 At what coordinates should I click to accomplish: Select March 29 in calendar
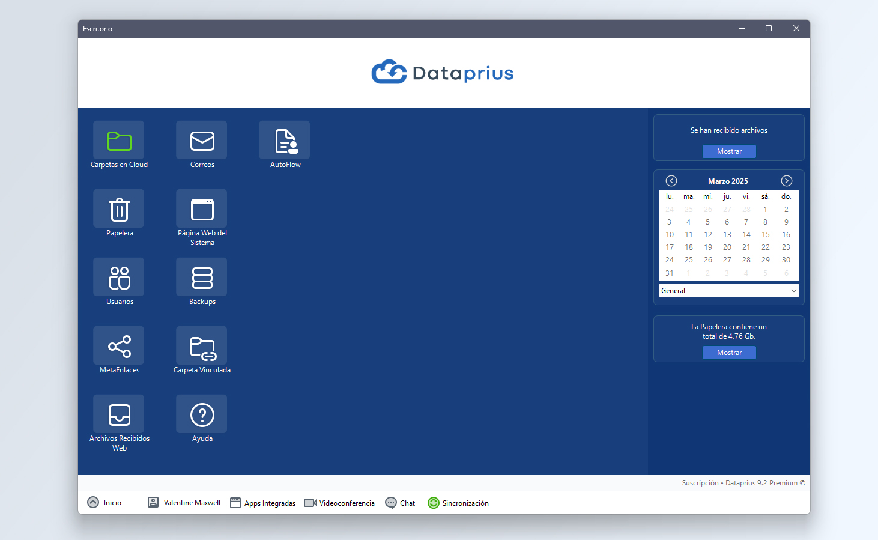tap(766, 260)
